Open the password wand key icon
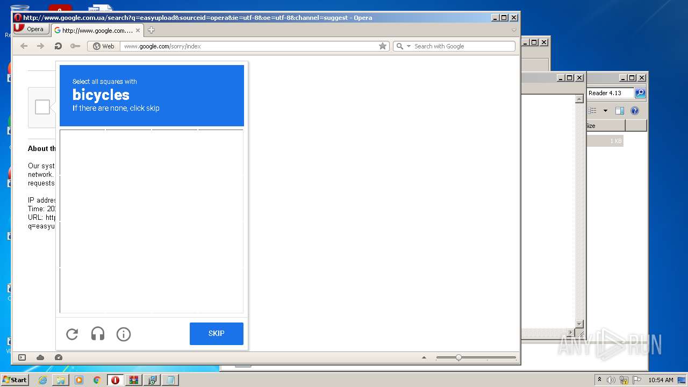This screenshot has height=387, width=688. [x=75, y=46]
